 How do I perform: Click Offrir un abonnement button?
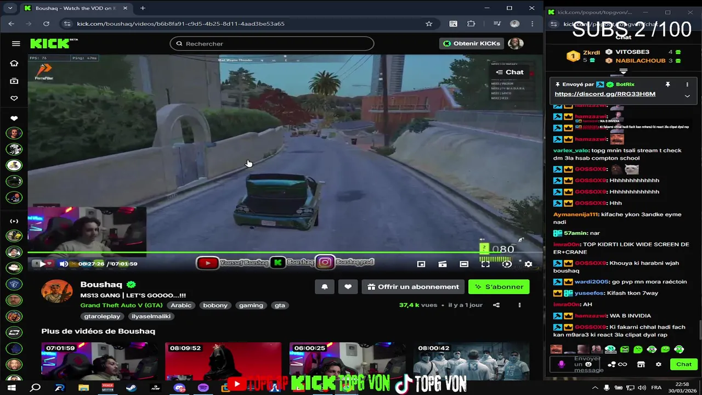pos(413,286)
